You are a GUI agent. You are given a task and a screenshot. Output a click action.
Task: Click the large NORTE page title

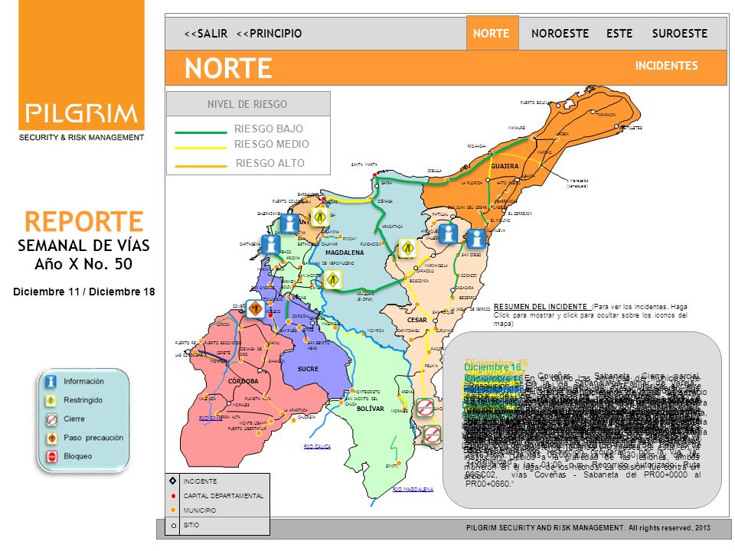[x=228, y=68]
